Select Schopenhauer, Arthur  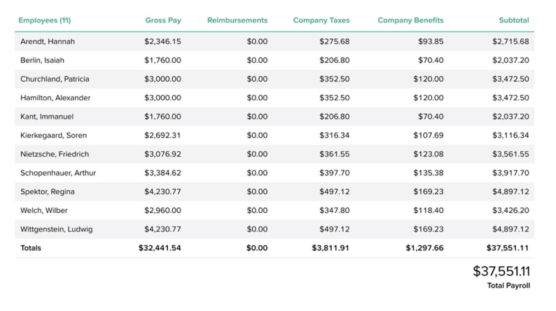tap(58, 173)
